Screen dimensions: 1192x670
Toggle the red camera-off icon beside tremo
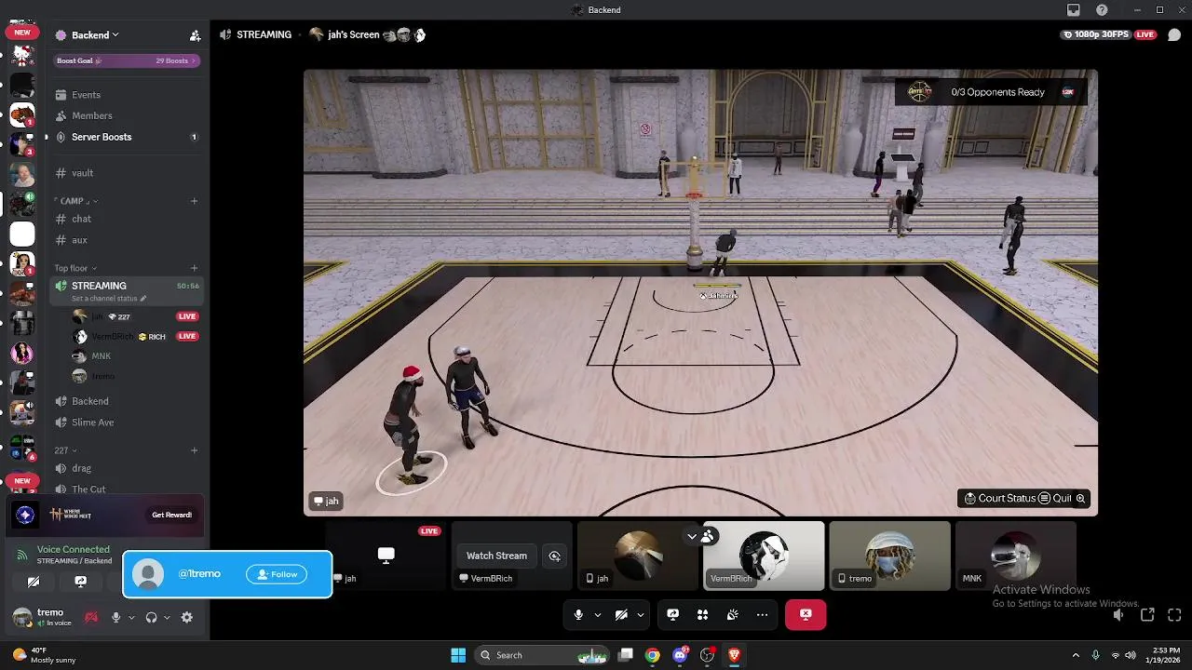coord(91,617)
